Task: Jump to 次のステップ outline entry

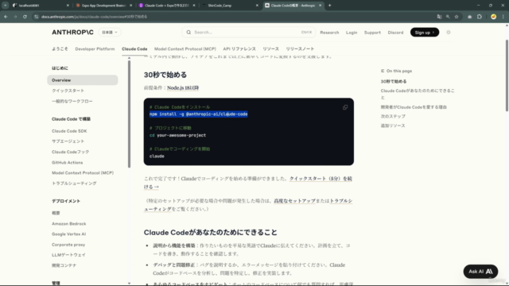Action: (393, 116)
